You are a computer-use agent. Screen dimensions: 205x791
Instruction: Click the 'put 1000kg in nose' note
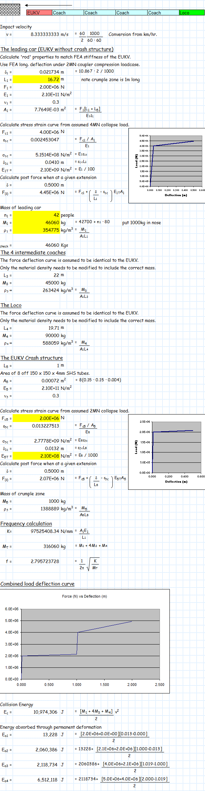coord(141,222)
